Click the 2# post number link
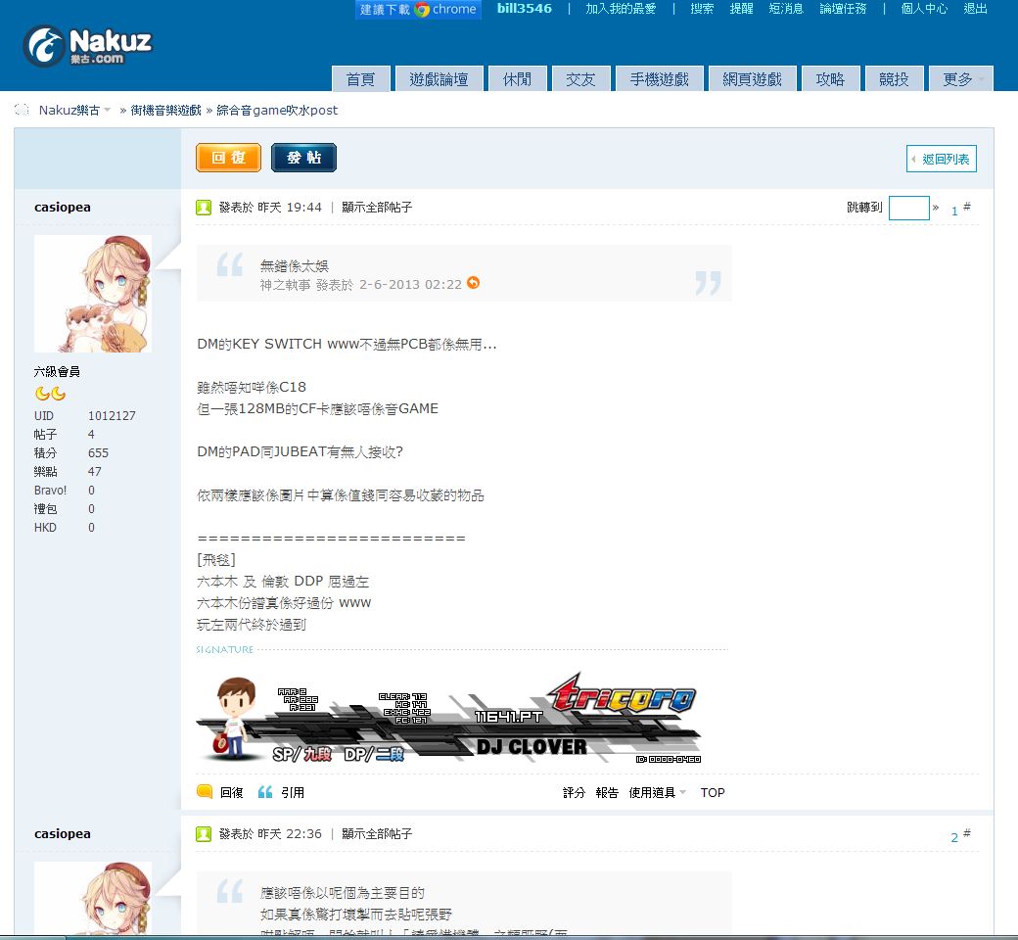The height and width of the screenshot is (940, 1018). pyautogui.click(x=961, y=835)
